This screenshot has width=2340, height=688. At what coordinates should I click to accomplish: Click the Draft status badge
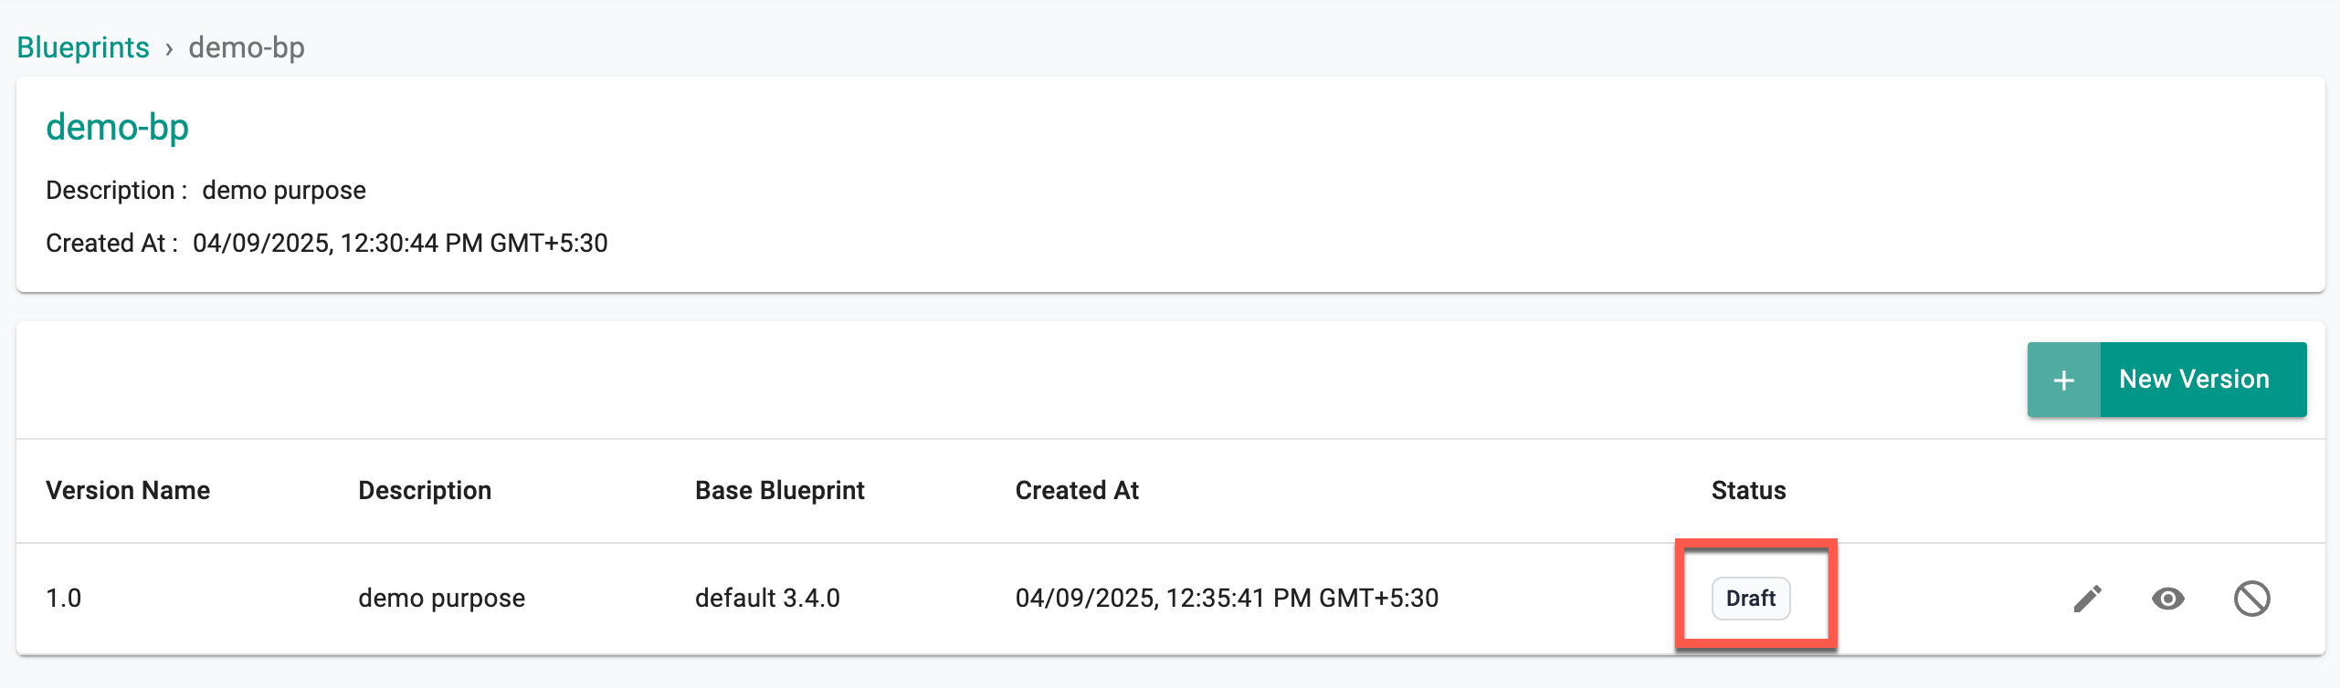1751,599
